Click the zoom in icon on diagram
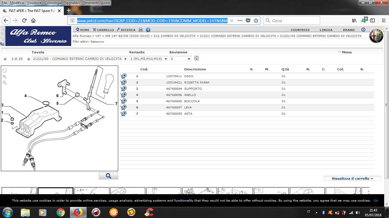Image resolution: width=389 pixels, height=218 pixels. tap(5, 77)
